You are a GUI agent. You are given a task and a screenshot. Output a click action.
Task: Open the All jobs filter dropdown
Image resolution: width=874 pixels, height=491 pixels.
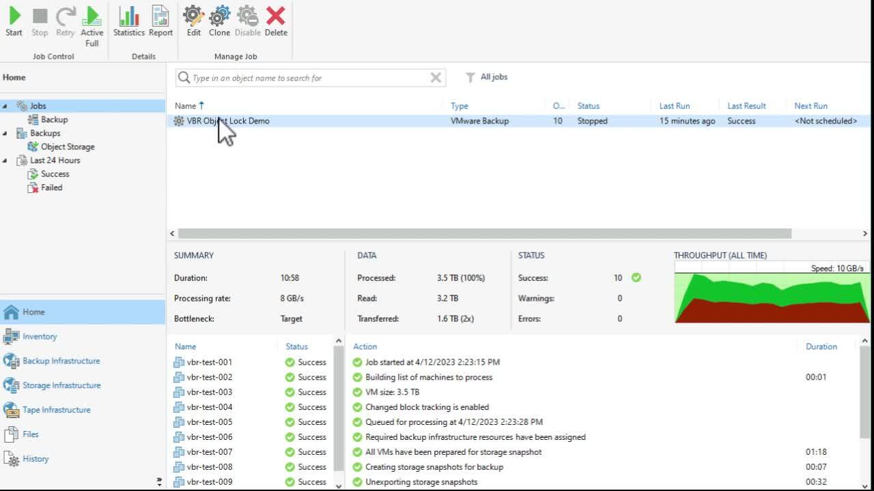[x=487, y=77]
